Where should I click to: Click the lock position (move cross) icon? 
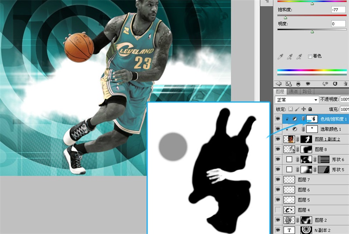(x=304, y=109)
